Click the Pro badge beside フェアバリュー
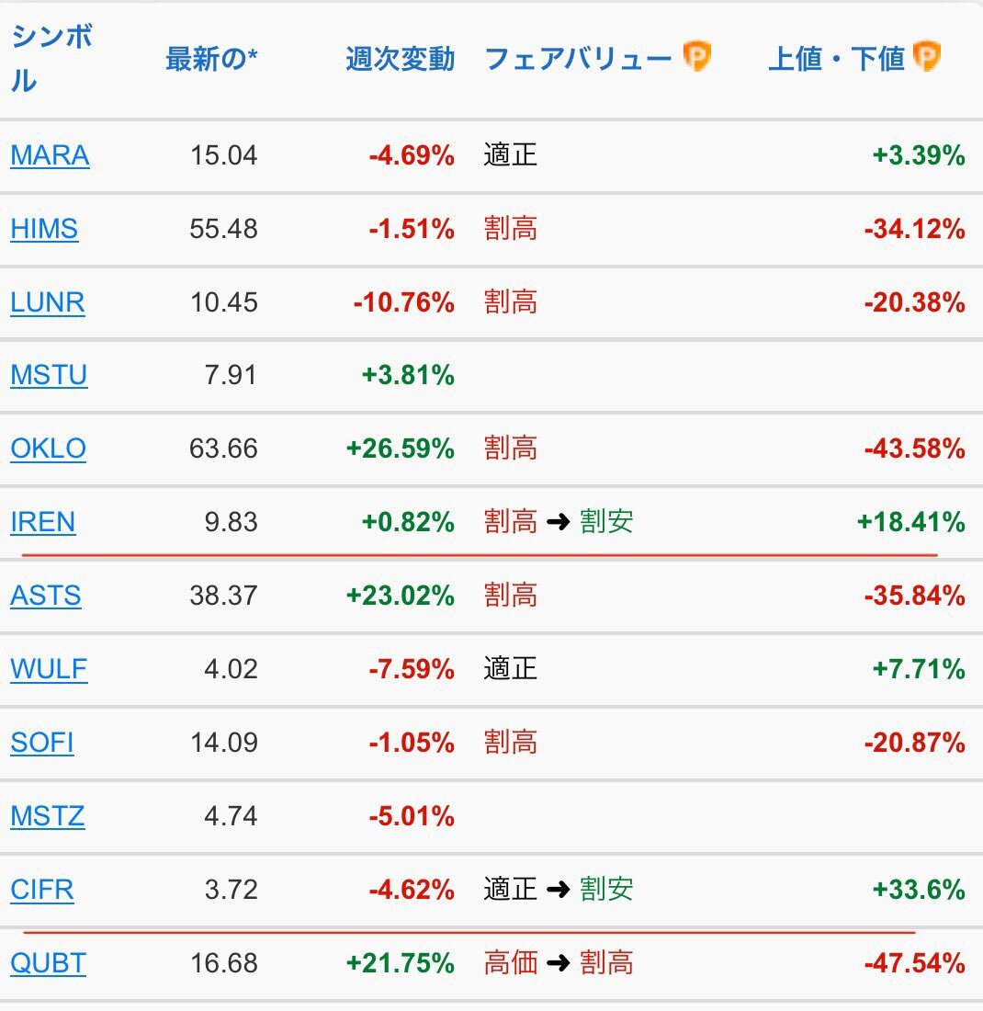Viewport: 983px width, 1011px height. [696, 56]
